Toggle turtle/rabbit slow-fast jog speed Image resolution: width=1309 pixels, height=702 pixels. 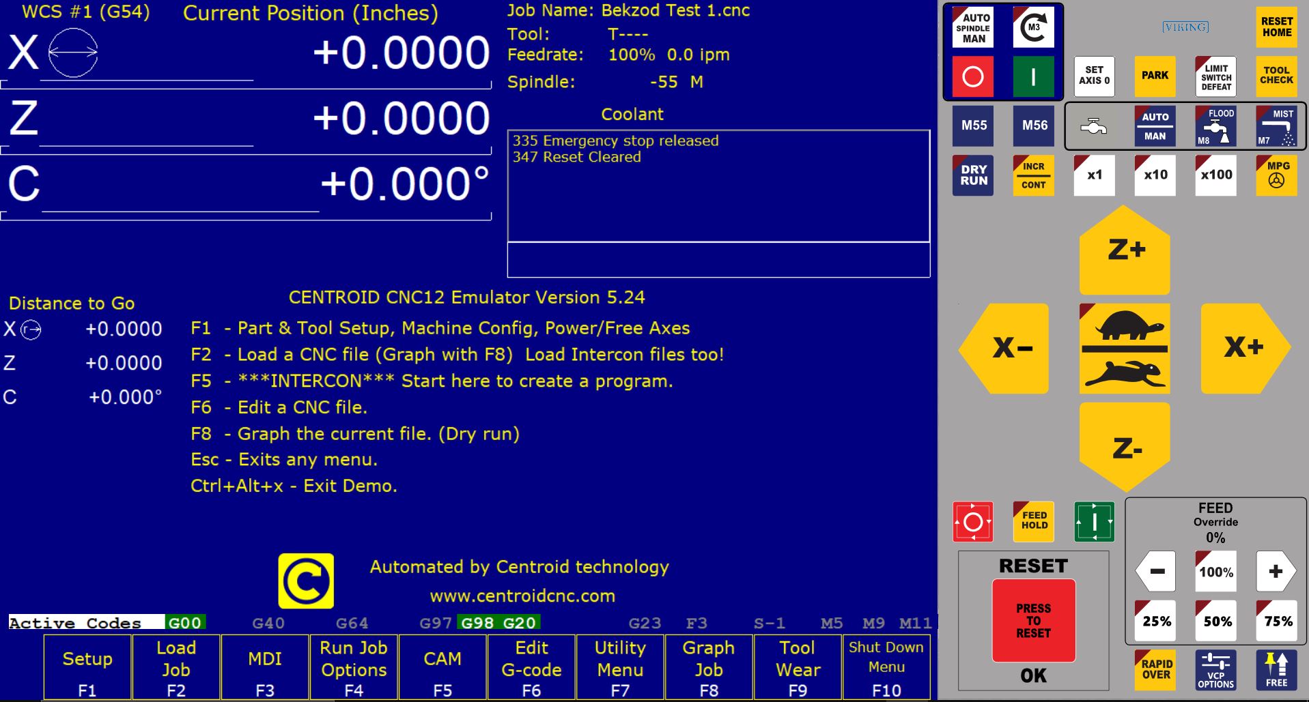point(1125,349)
